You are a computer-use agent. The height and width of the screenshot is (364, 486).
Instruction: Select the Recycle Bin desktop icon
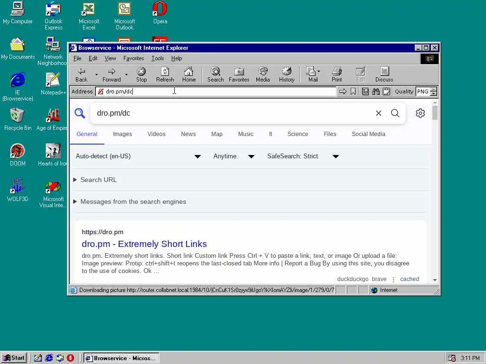tap(18, 119)
